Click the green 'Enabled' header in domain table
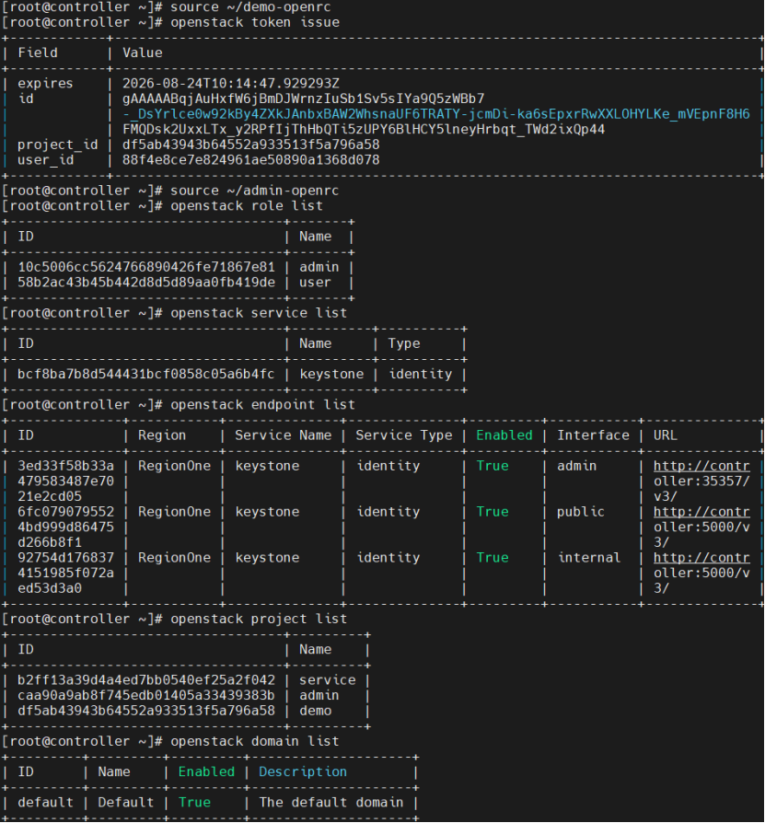This screenshot has height=823, width=765. [206, 772]
